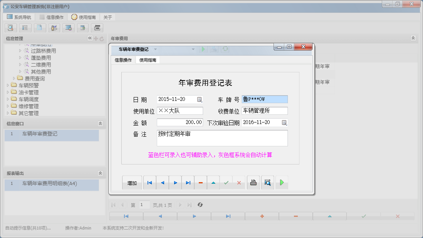Add a record with the orange plus icon
Viewport: 423px width, 238px height.
pos(262,216)
